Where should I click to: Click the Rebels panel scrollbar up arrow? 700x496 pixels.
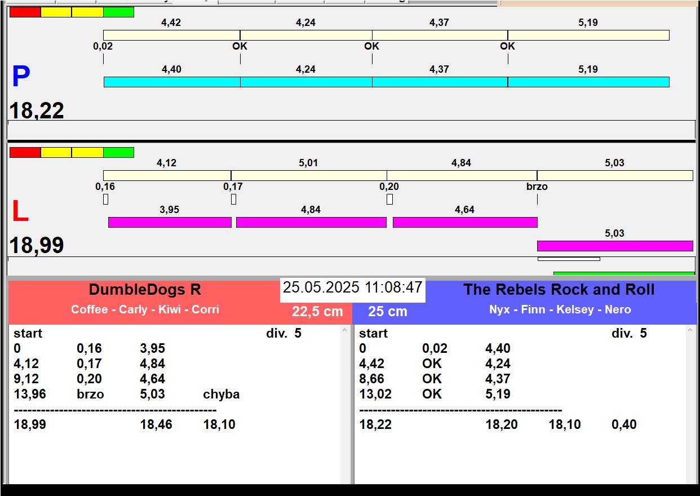click(691, 331)
